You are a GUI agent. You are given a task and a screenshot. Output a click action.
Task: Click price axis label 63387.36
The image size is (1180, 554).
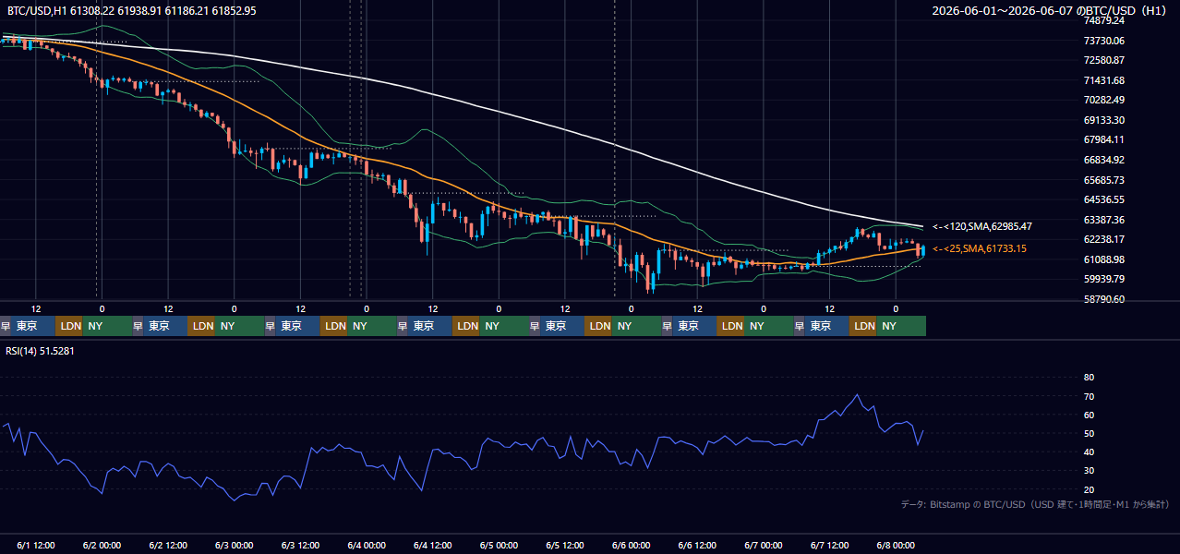[x=1103, y=220]
